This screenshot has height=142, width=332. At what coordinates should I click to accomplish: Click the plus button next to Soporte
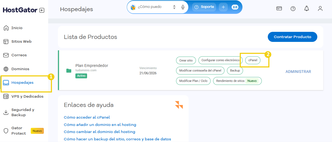point(223,7)
